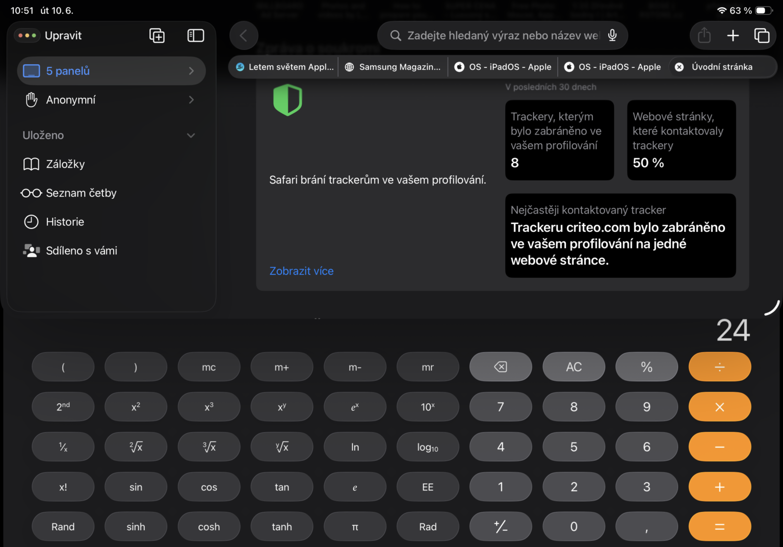Tap the back navigation arrow
Viewport: 783px width, 547px height.
point(244,35)
